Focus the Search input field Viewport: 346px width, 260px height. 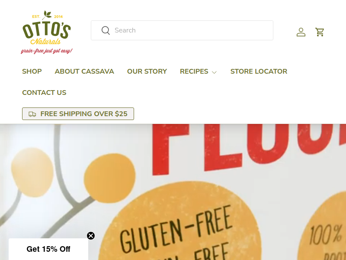(182, 30)
